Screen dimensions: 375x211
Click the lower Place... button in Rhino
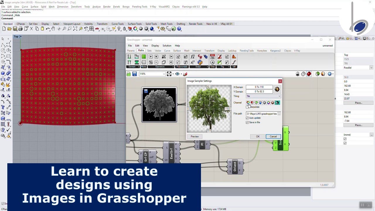tap(359, 125)
